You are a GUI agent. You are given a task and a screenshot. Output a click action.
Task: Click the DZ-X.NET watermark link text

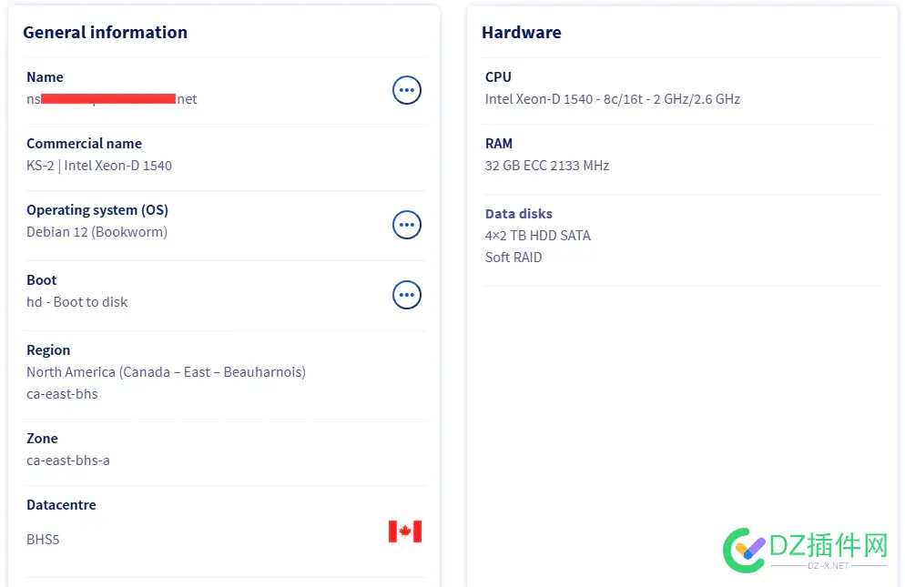[829, 565]
